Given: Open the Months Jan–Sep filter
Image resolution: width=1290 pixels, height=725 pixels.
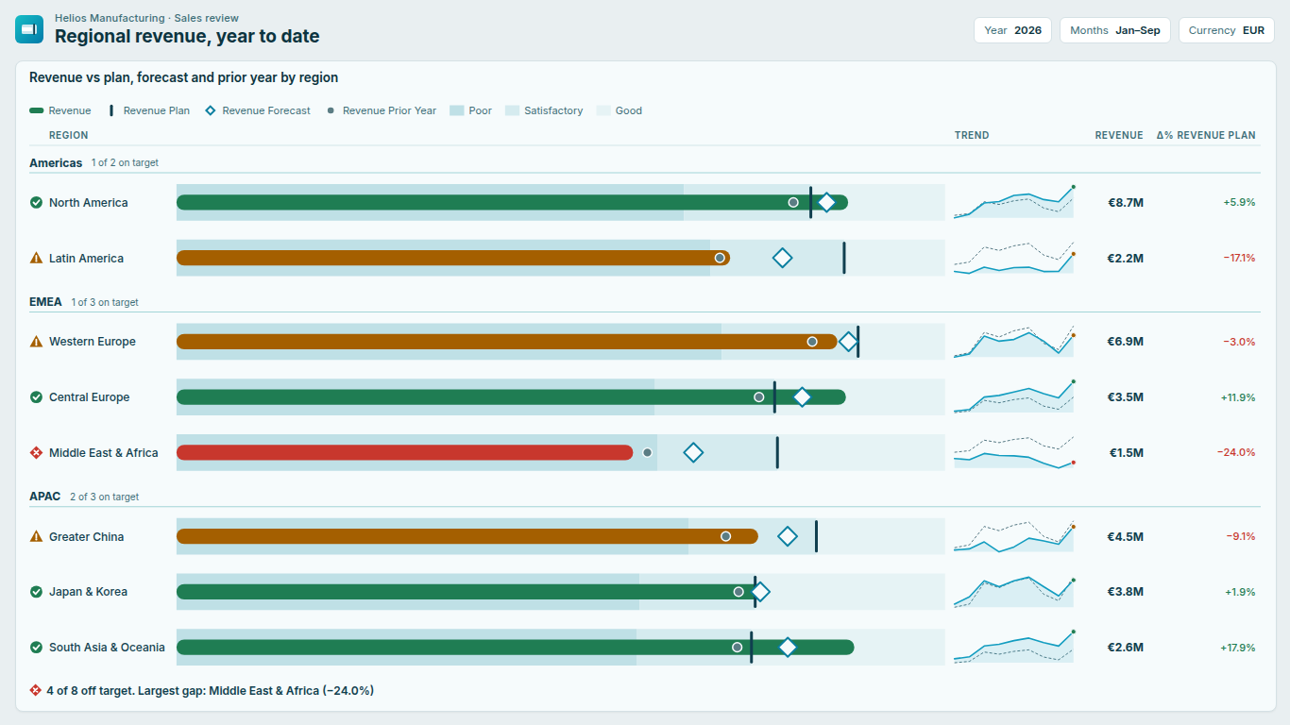Looking at the screenshot, I should [1115, 30].
